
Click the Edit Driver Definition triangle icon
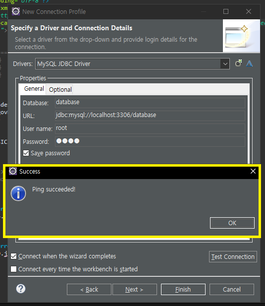click(250, 63)
